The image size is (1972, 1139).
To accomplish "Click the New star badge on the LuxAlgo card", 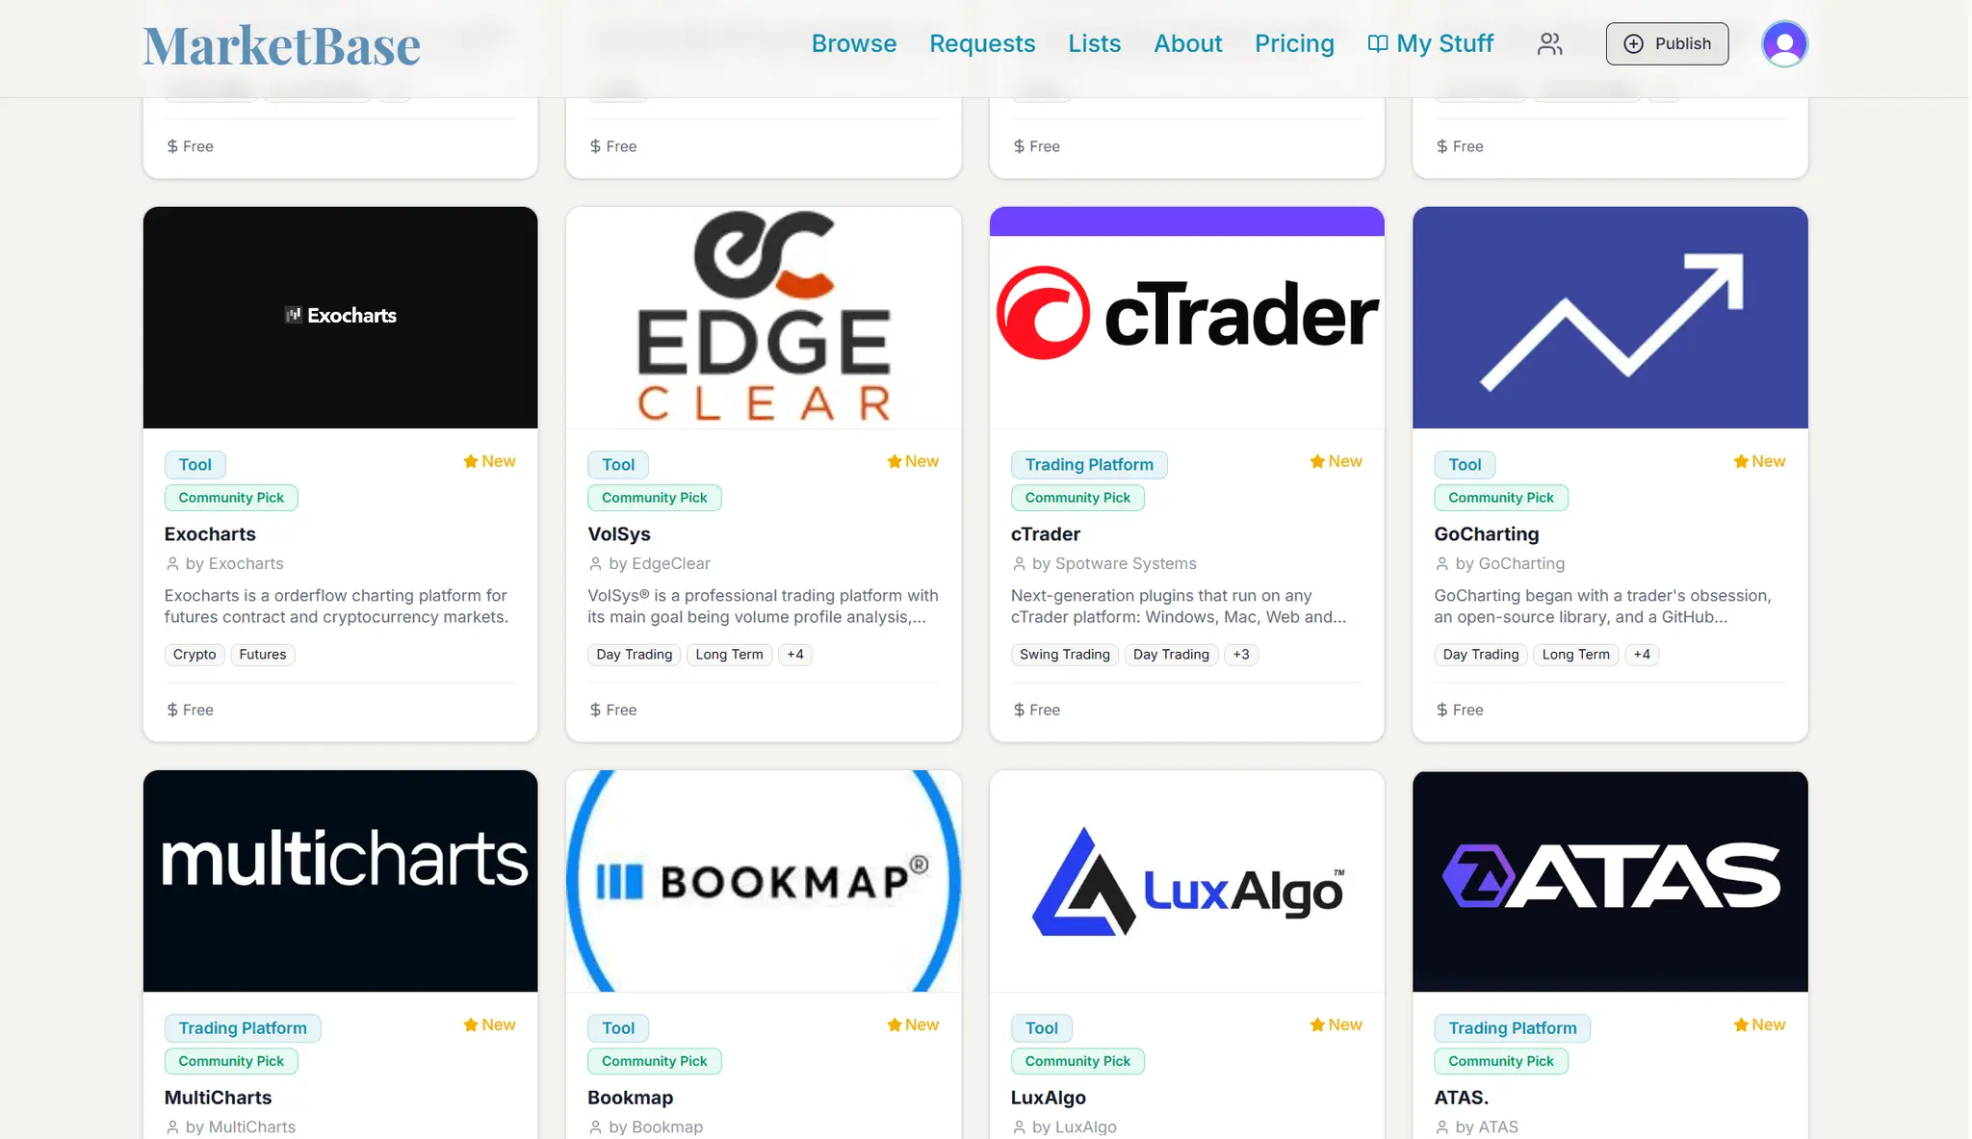I will click(x=1336, y=1024).
